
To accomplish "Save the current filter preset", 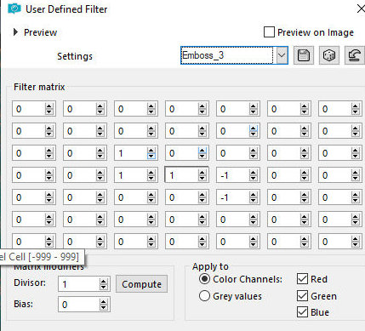I will (x=304, y=55).
